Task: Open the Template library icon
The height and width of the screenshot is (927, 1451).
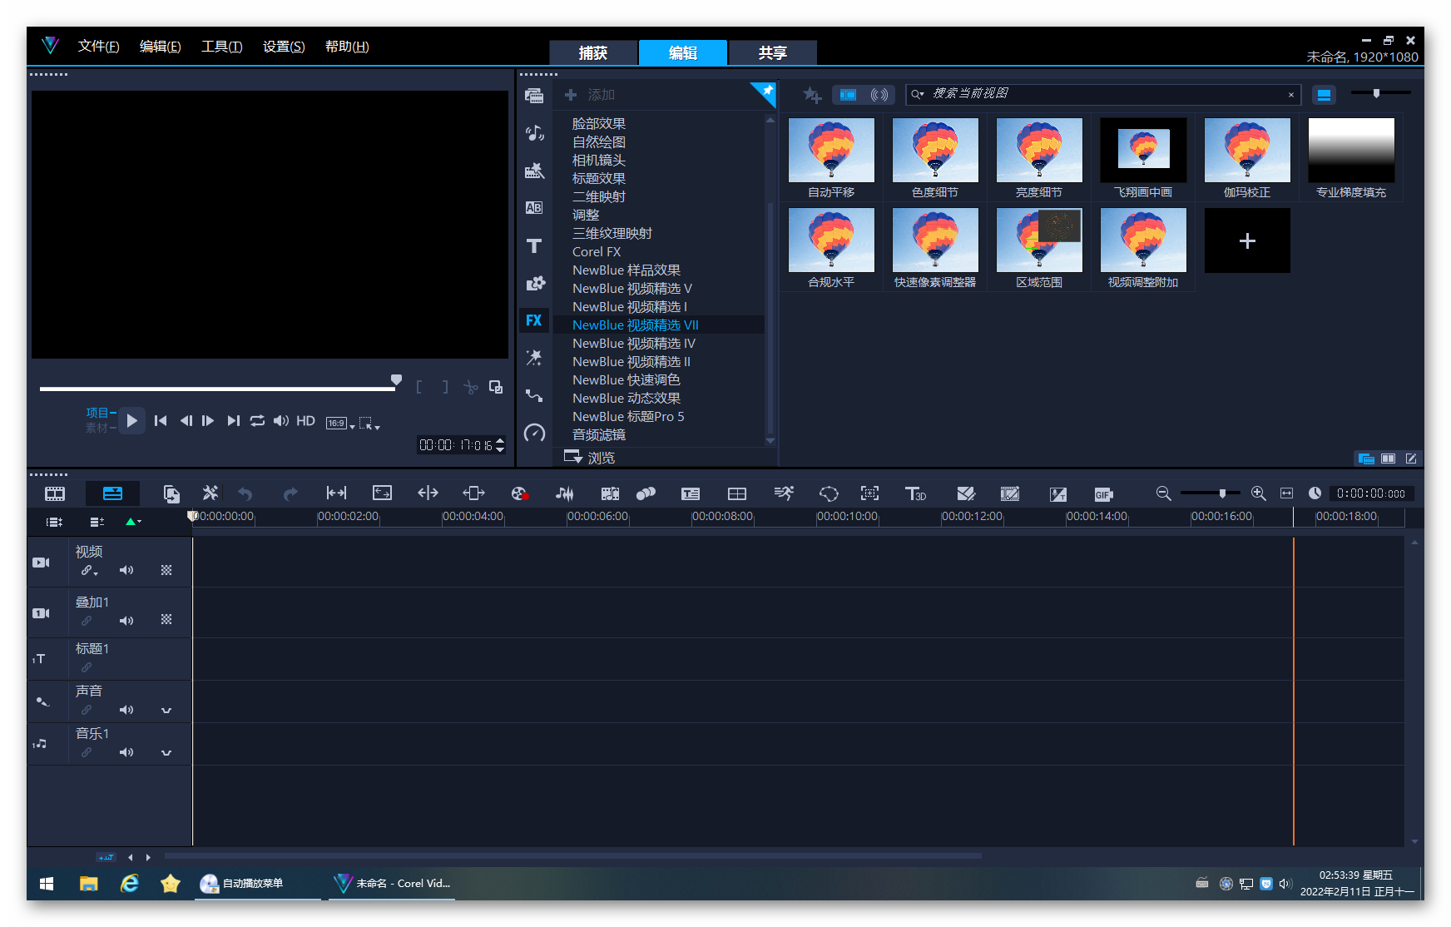Action: [534, 171]
